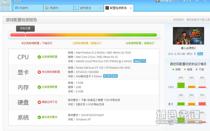Click the gamepad icon on 玩游戏 tab
Viewport: 210px width, 131px height.
coord(17,8)
